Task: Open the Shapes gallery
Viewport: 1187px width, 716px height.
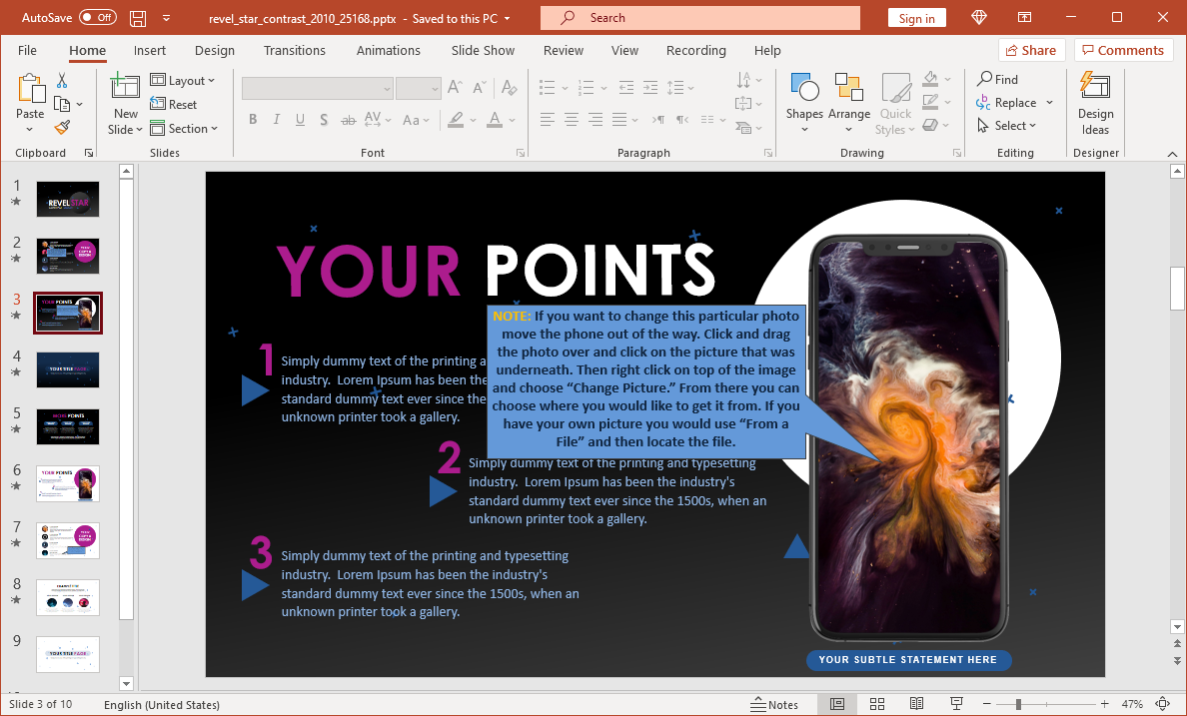Action: 803,101
